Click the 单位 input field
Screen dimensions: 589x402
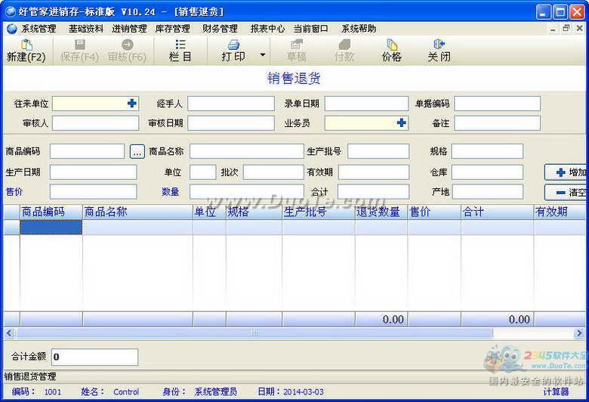(x=203, y=172)
